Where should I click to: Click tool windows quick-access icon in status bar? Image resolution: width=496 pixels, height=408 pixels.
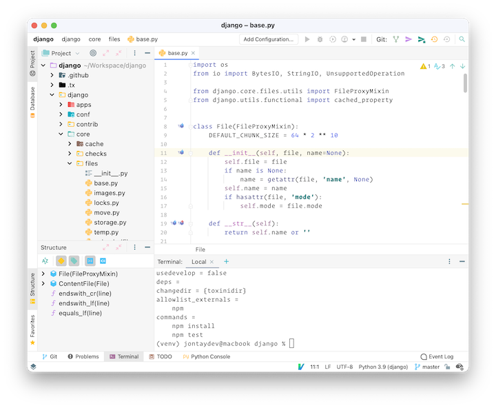33,367
